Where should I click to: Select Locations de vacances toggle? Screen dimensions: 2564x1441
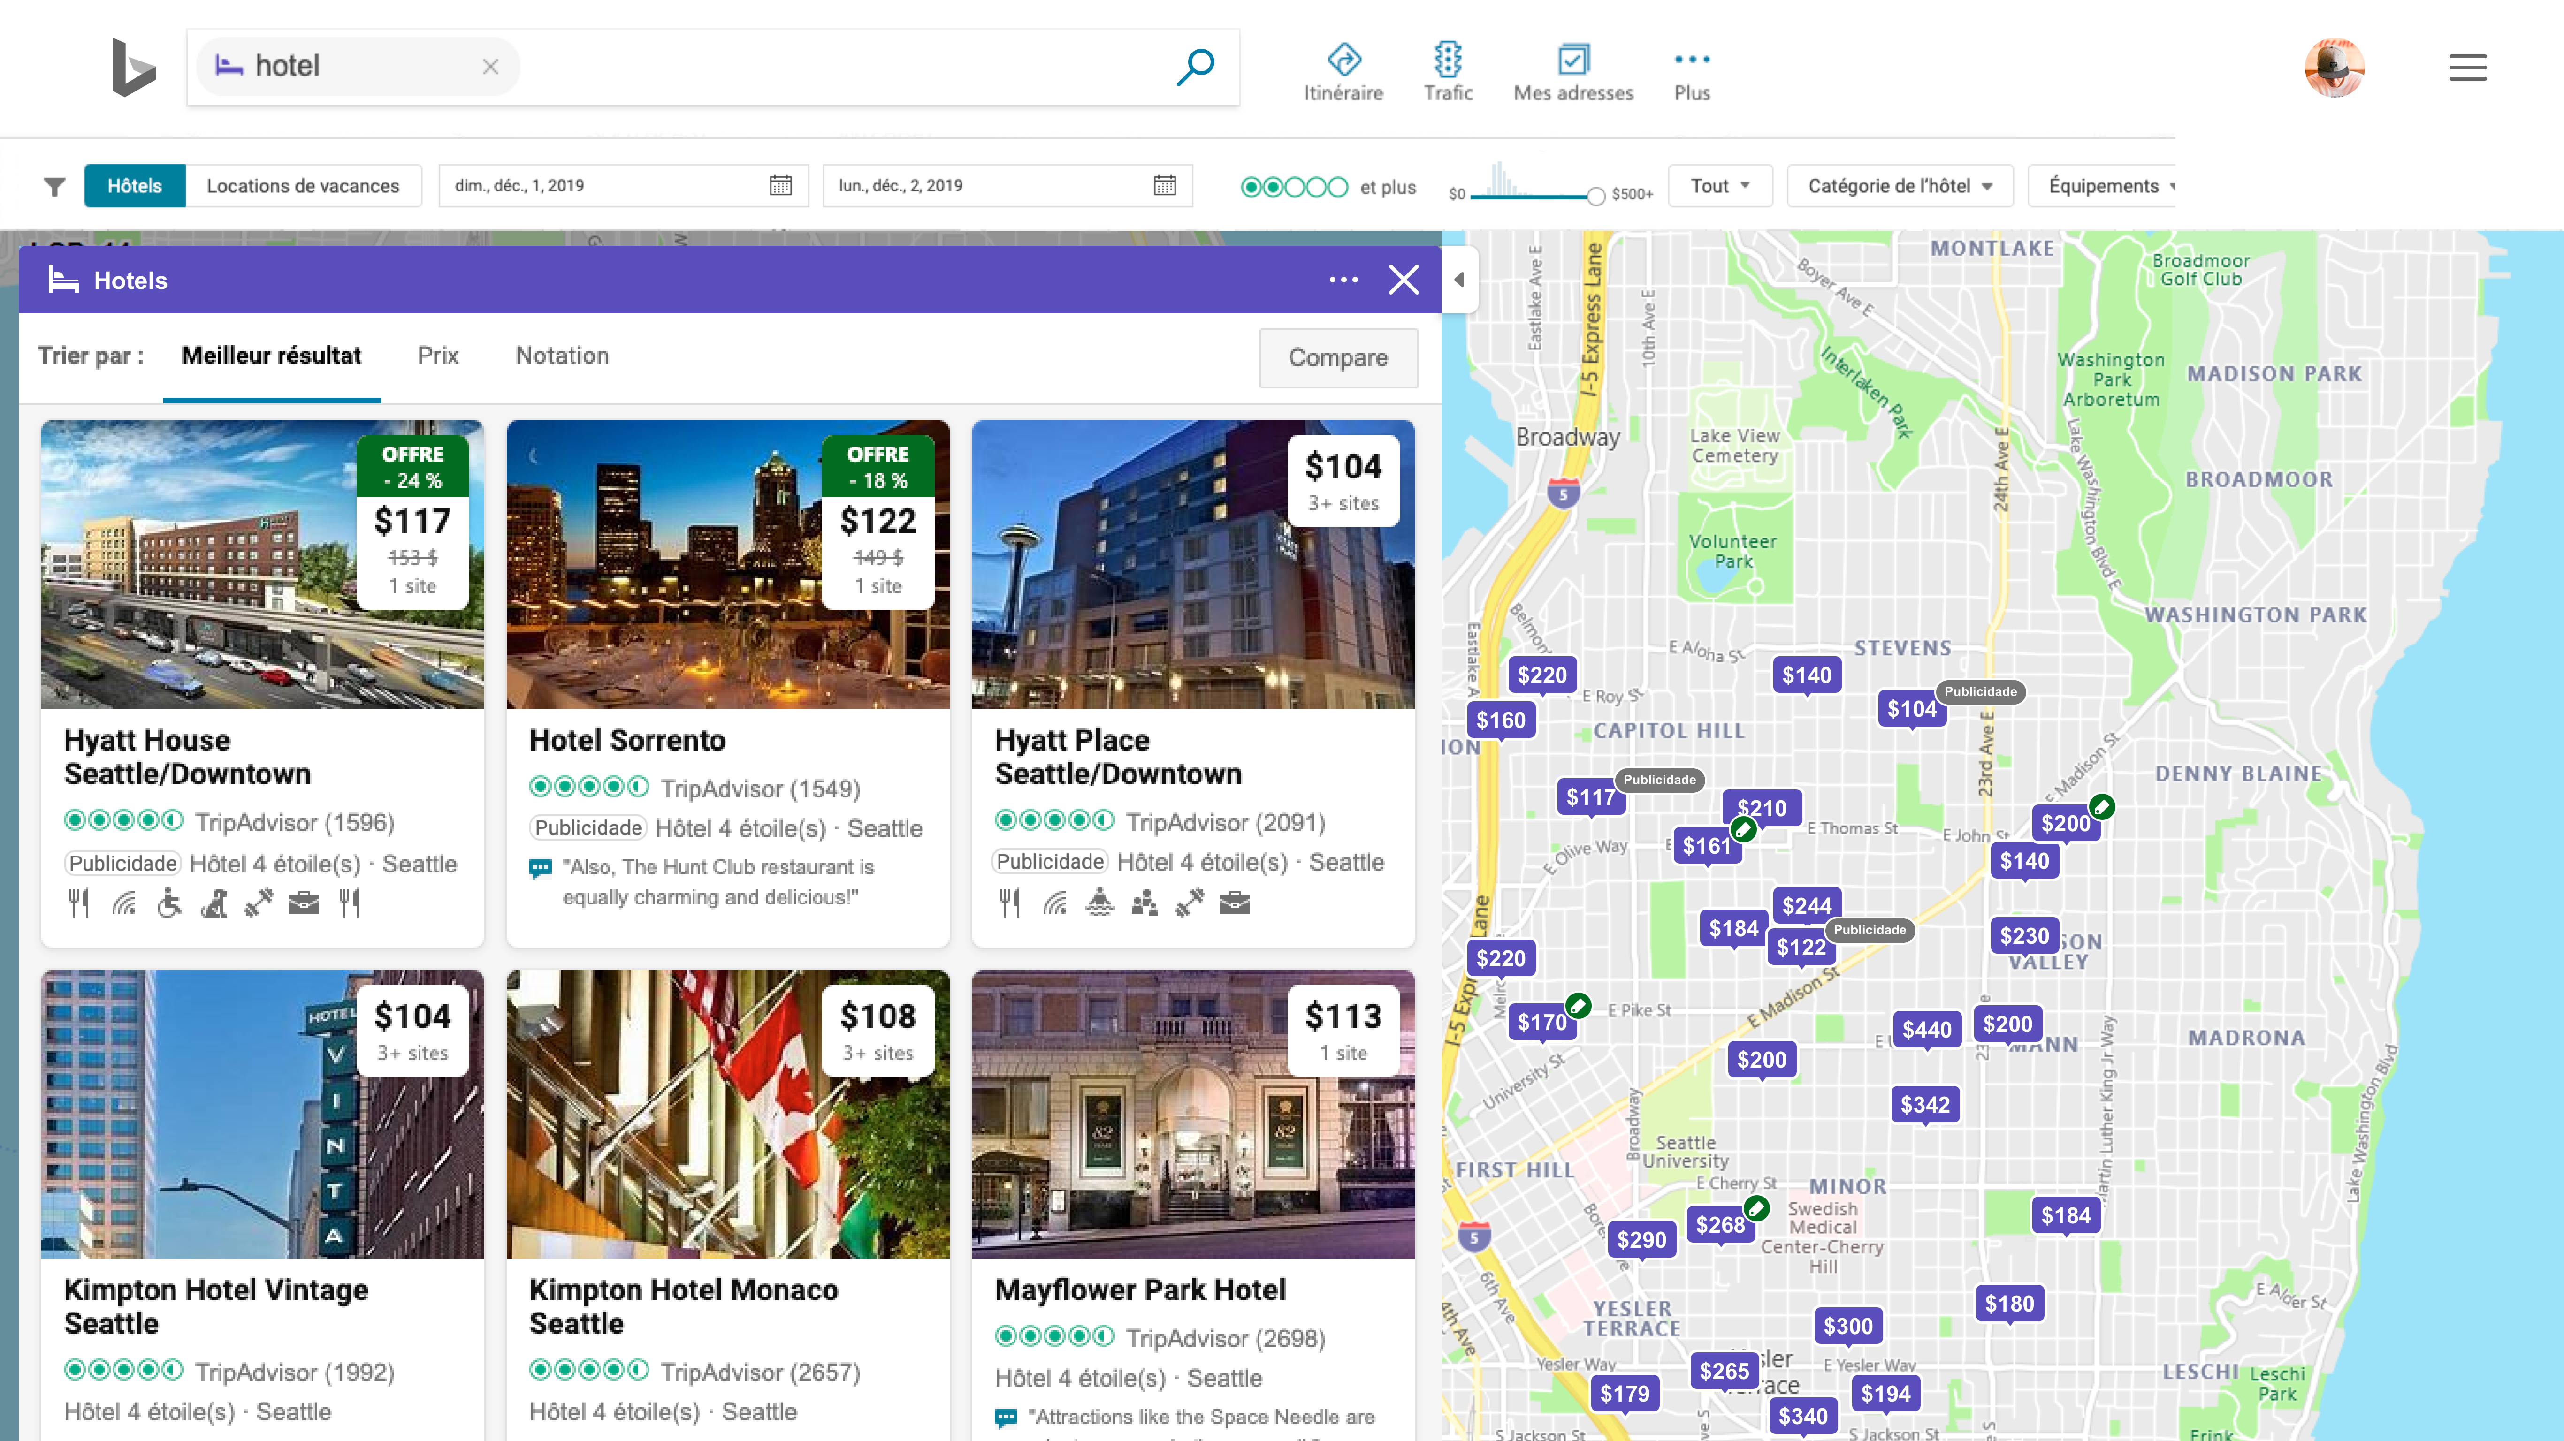click(303, 186)
